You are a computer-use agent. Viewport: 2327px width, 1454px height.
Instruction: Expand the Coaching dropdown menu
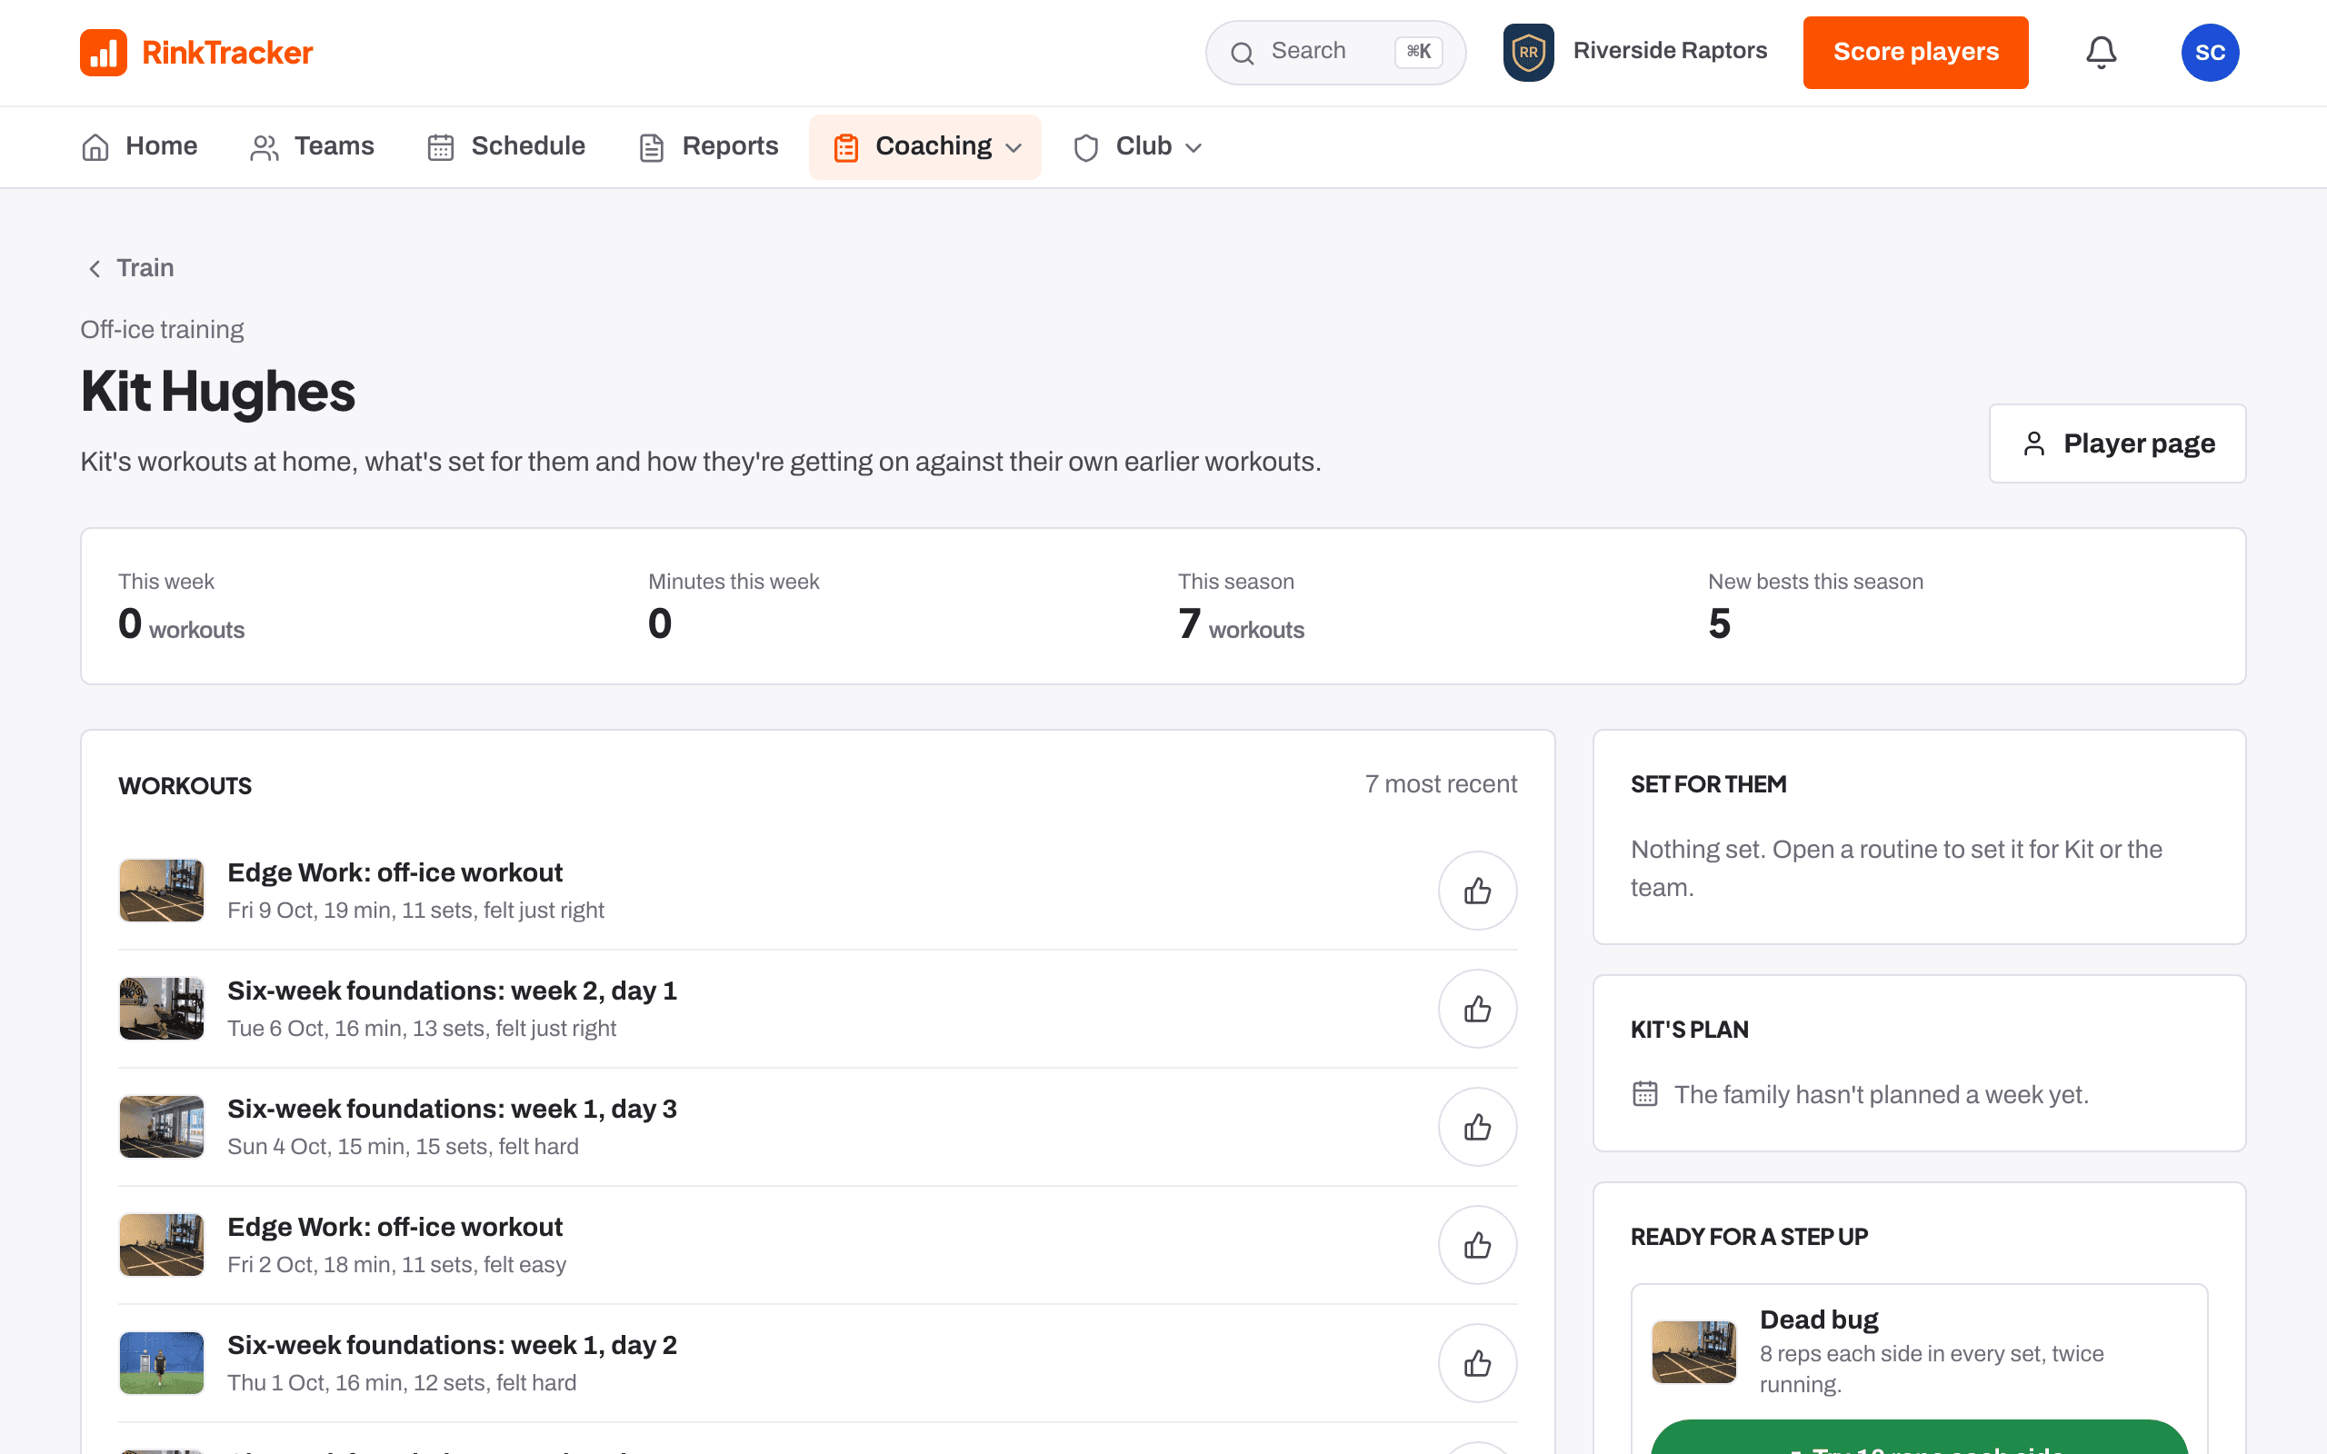click(925, 147)
